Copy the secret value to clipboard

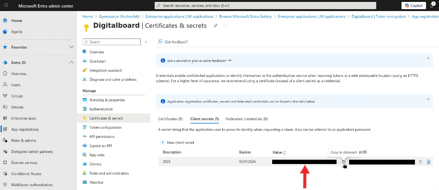[344, 162]
